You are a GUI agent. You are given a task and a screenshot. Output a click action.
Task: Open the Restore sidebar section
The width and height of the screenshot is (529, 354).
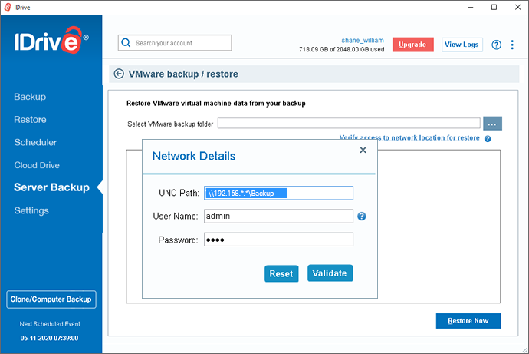click(30, 120)
